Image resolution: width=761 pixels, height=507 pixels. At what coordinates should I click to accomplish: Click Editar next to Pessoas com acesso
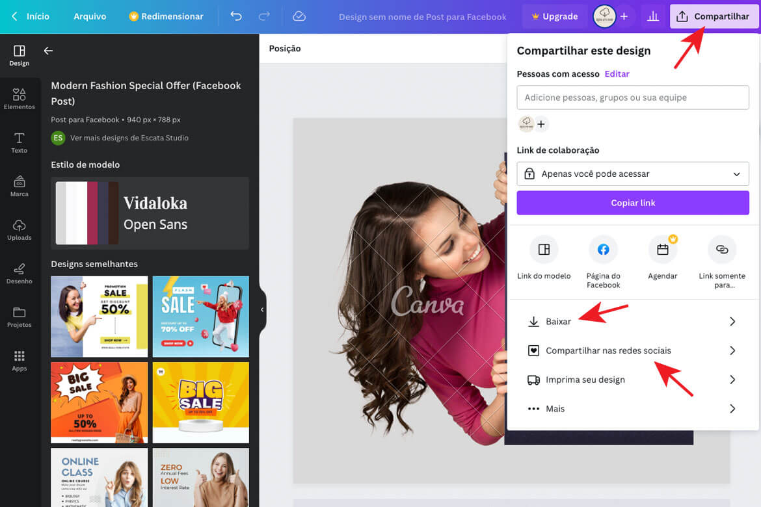pos(617,73)
